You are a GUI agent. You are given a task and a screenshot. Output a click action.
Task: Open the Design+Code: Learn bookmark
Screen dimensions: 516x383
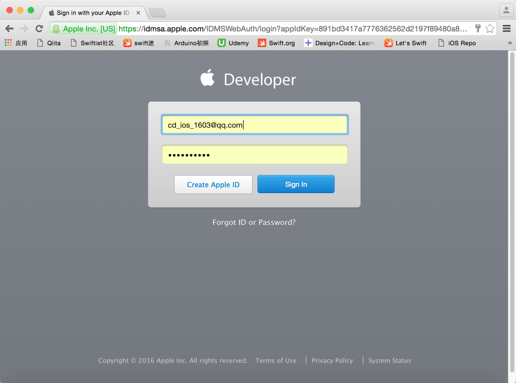pyautogui.click(x=339, y=43)
